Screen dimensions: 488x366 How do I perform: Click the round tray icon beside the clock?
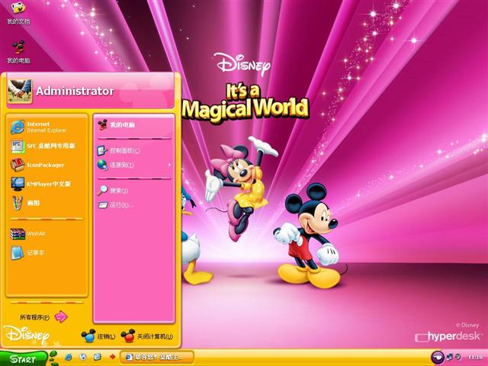tap(458, 356)
